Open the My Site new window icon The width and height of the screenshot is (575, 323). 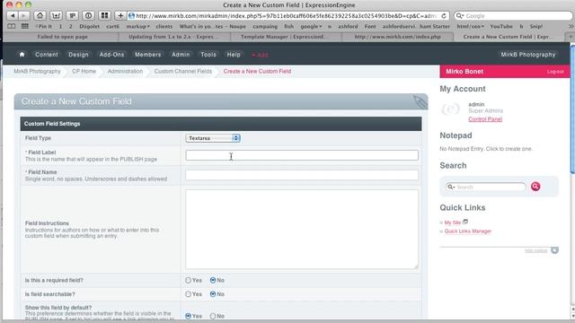(465, 222)
